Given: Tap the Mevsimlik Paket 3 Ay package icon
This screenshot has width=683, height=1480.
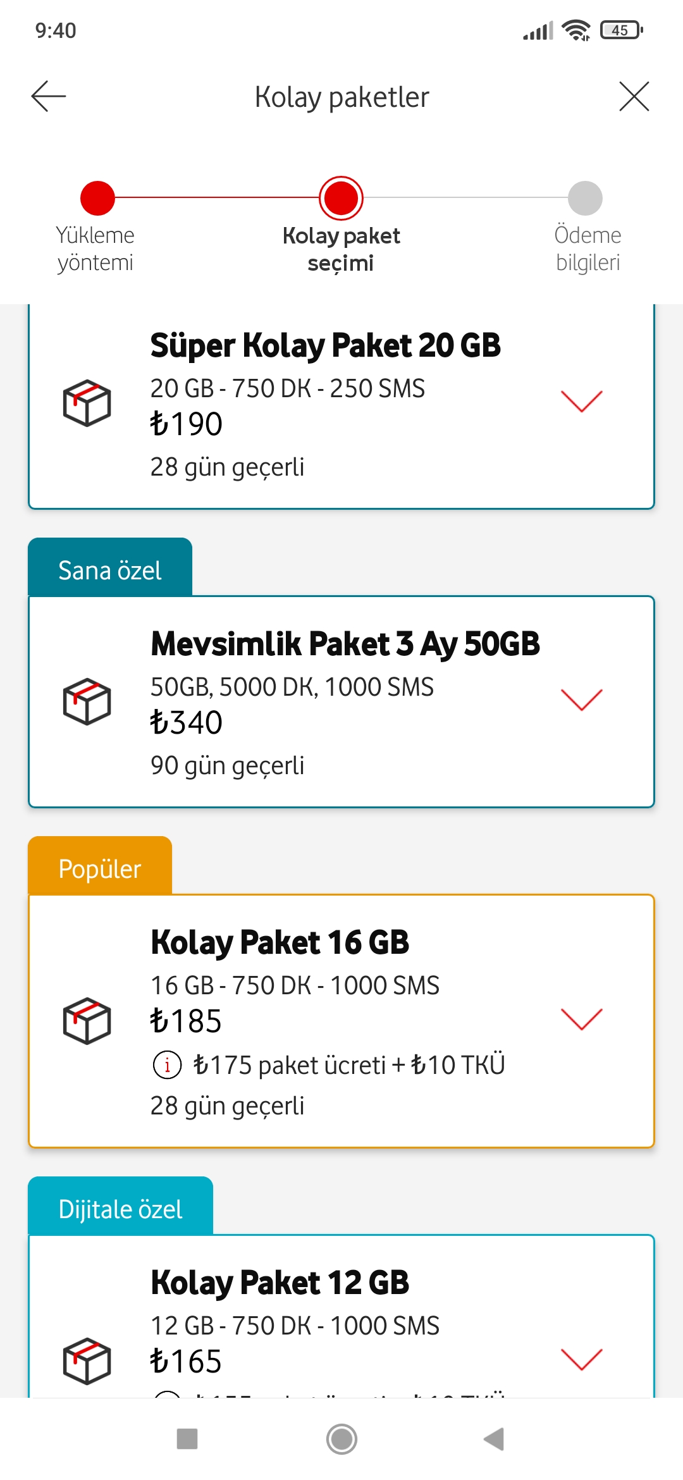Looking at the screenshot, I should (87, 701).
